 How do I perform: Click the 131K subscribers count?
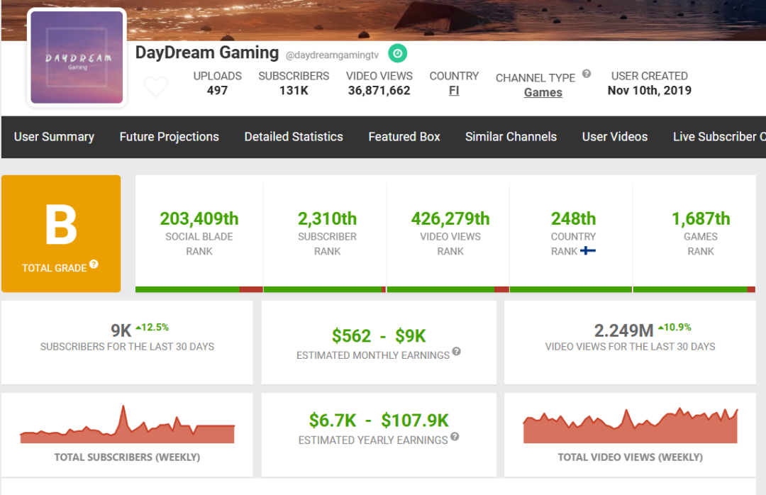coord(294,90)
